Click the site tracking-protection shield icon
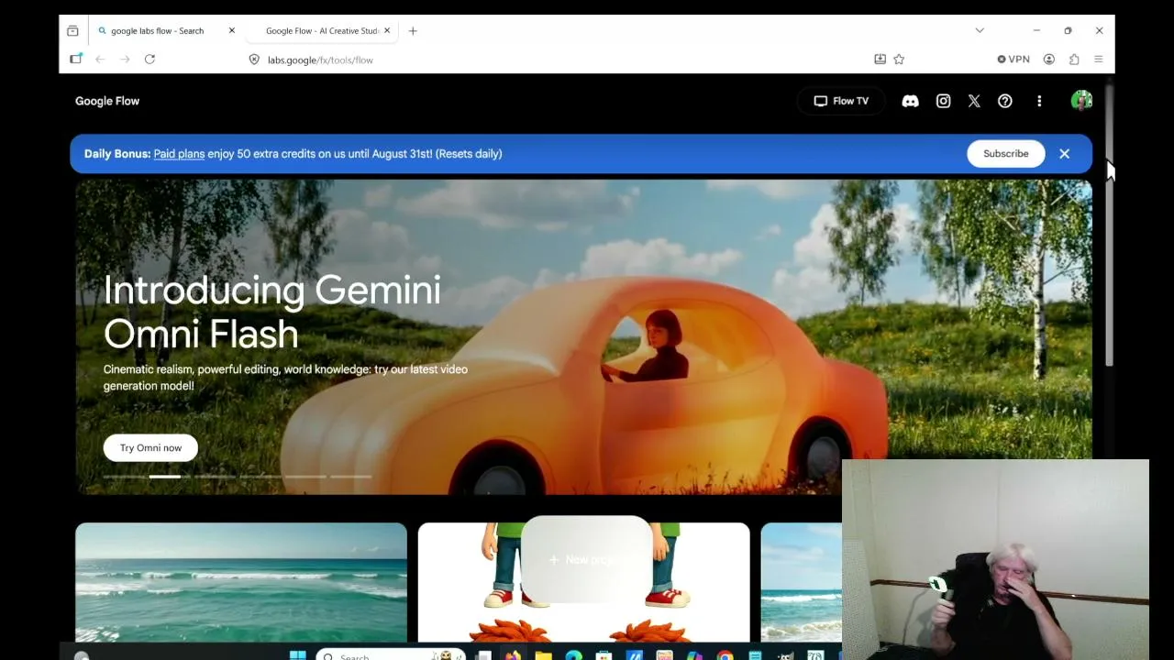The height and width of the screenshot is (660, 1174). (x=254, y=60)
